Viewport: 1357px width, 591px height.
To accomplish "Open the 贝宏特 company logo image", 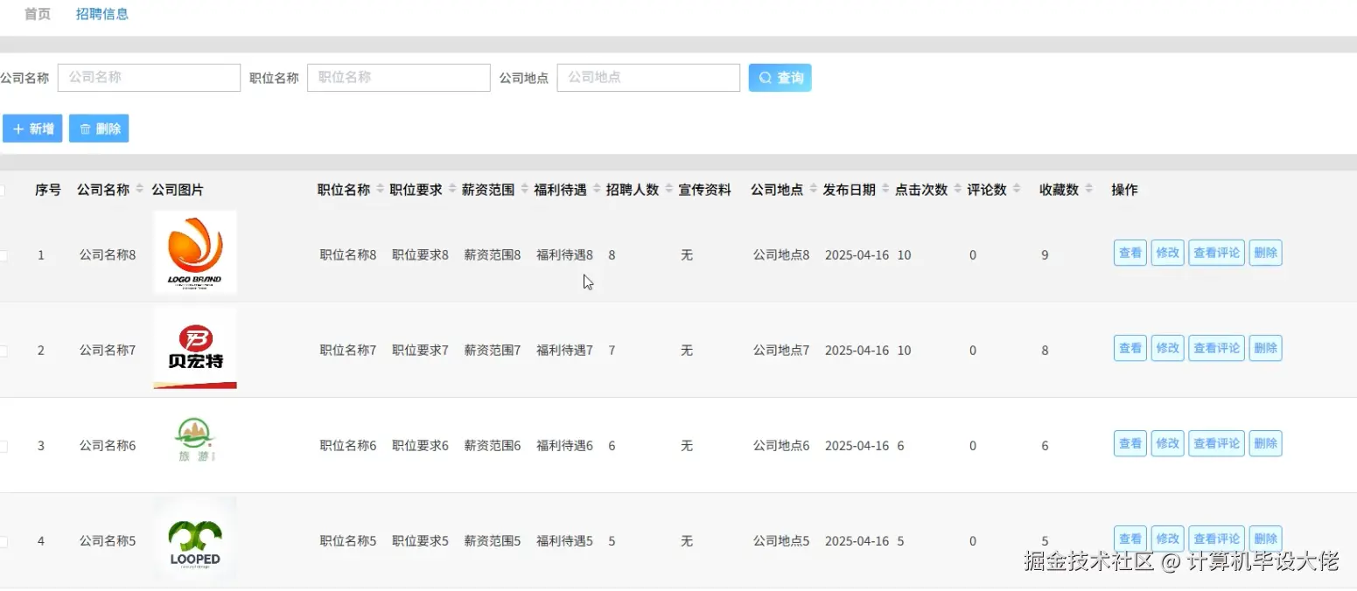I will point(194,349).
